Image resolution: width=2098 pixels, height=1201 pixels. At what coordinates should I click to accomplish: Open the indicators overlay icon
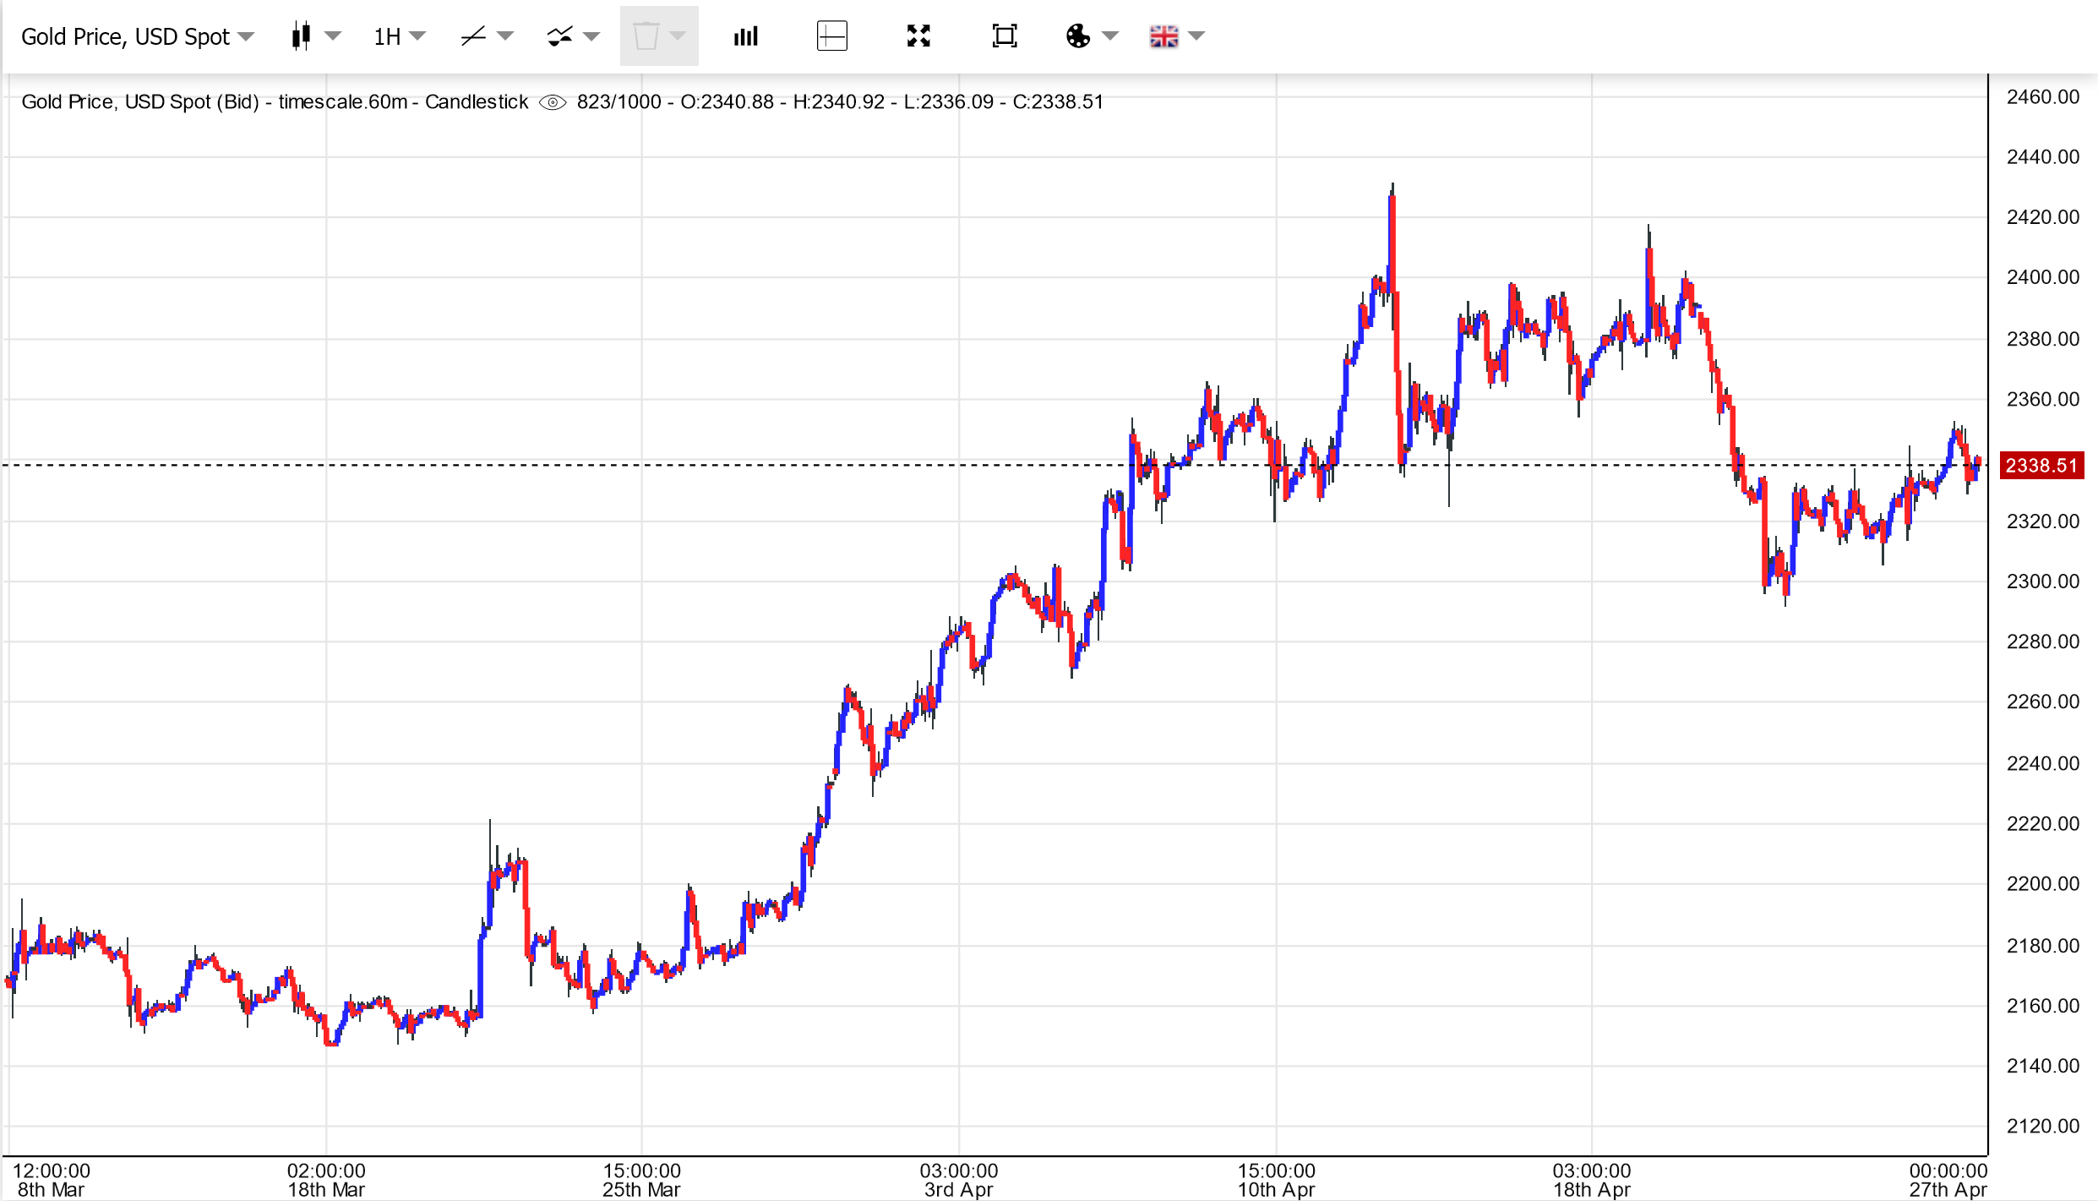(559, 36)
